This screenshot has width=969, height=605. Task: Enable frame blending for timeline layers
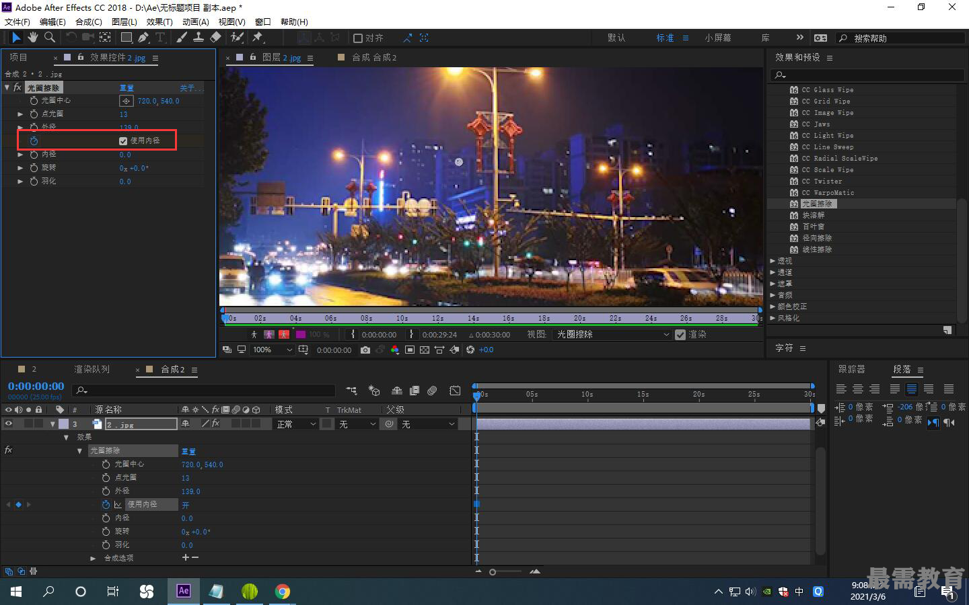(x=415, y=391)
